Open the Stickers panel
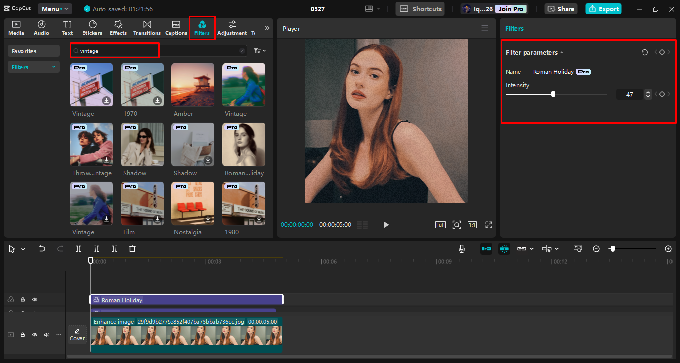Screen dimensions: 680x363 pos(92,28)
